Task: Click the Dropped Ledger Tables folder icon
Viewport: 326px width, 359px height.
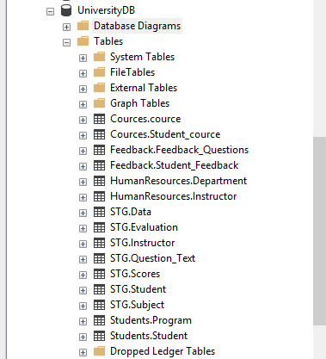Action: pyautogui.click(x=99, y=351)
